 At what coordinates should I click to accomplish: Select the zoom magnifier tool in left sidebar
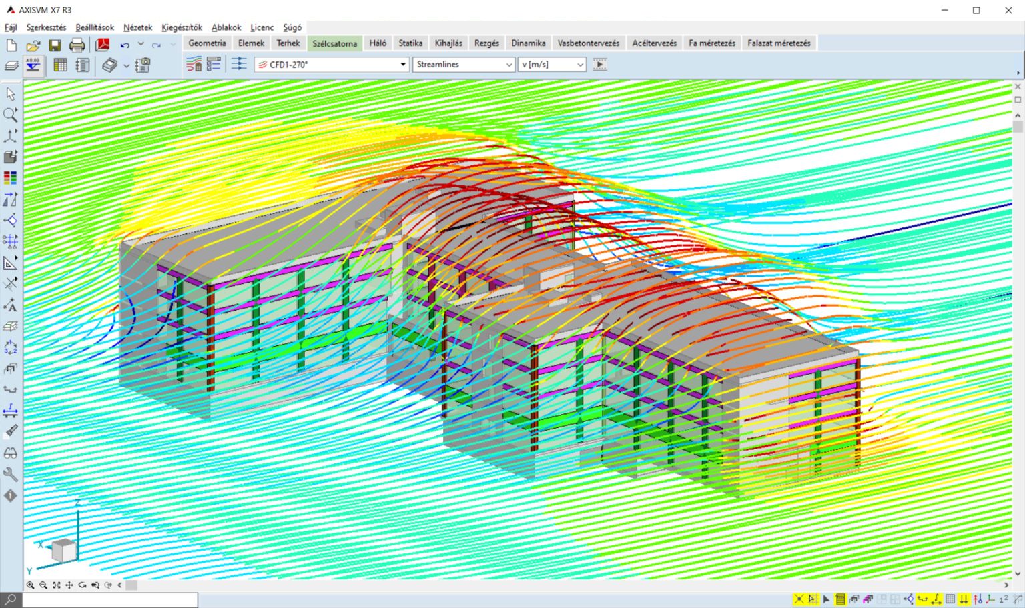pos(11,115)
